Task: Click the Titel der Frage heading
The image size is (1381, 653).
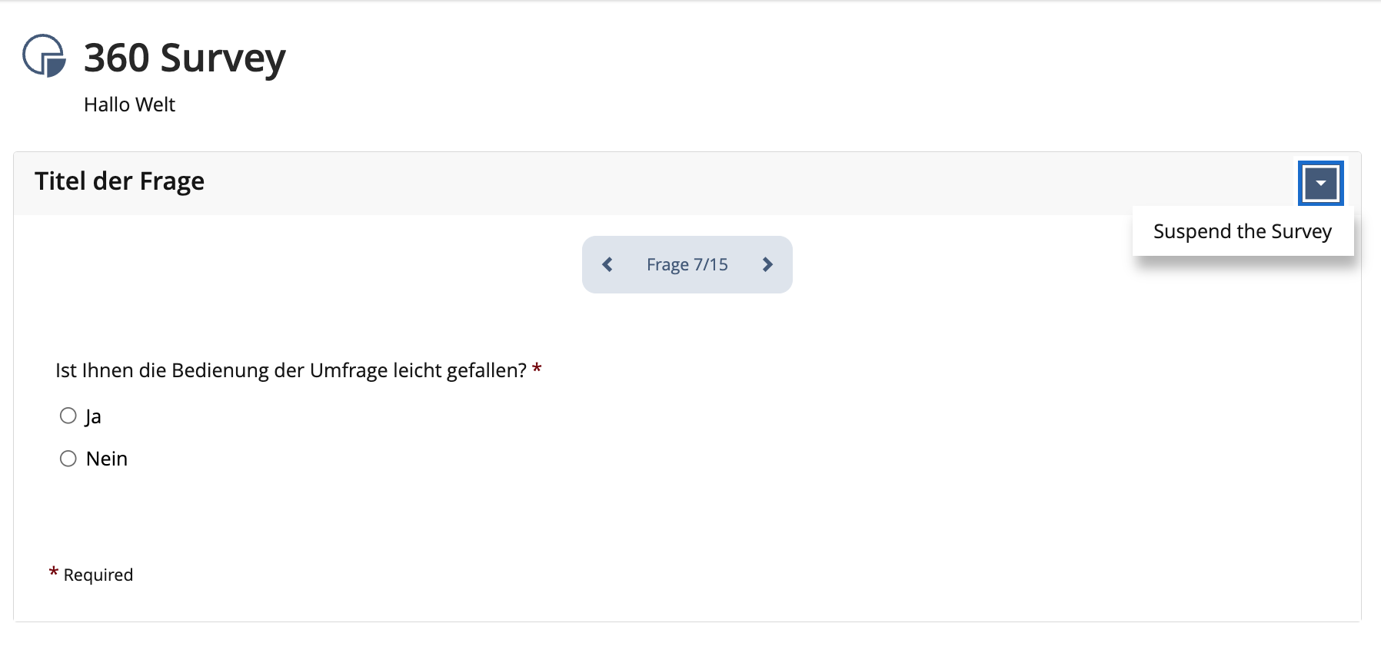Action: pyautogui.click(x=119, y=181)
